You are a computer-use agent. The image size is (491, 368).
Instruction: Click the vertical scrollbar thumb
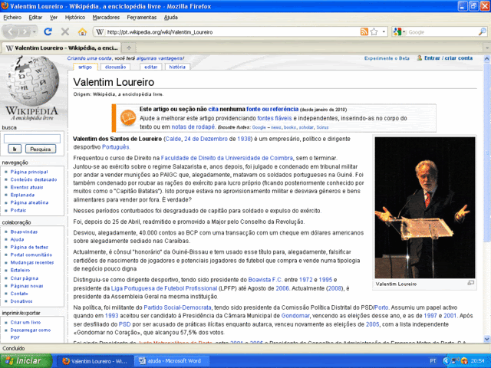(x=487, y=152)
